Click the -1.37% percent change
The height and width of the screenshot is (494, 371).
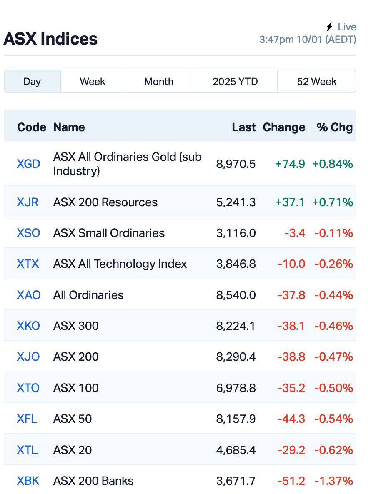[x=334, y=481]
